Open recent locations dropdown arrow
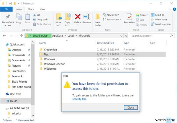This screenshot has height=123, width=177. tap(17, 36)
